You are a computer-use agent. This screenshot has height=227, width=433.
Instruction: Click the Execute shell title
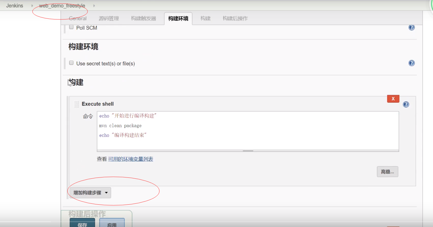pyautogui.click(x=98, y=104)
